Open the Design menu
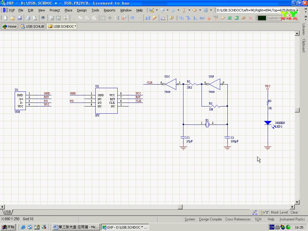 pos(82,10)
